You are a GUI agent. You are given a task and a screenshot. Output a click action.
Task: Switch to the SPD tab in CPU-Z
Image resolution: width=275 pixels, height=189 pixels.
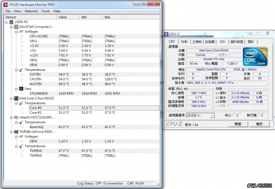(223, 42)
